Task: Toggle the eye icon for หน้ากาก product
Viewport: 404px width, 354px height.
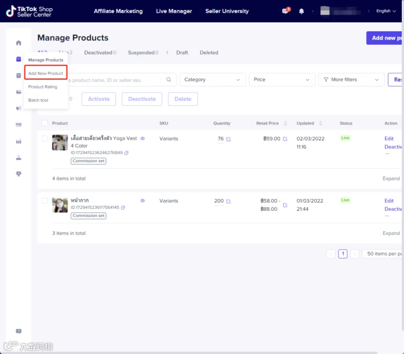Action: tap(142, 201)
